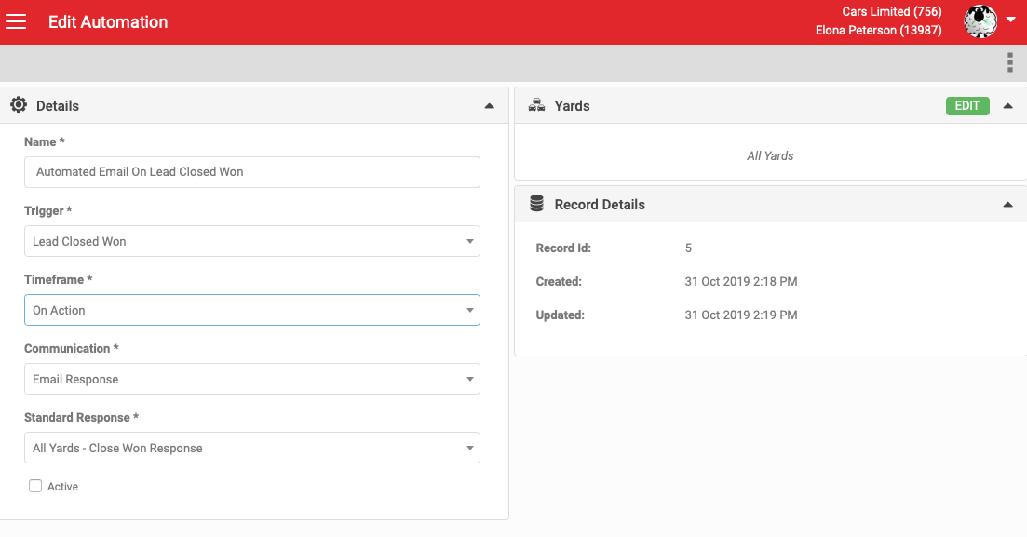Open the Communication dropdown
This screenshot has height=537, width=1027.
point(252,379)
